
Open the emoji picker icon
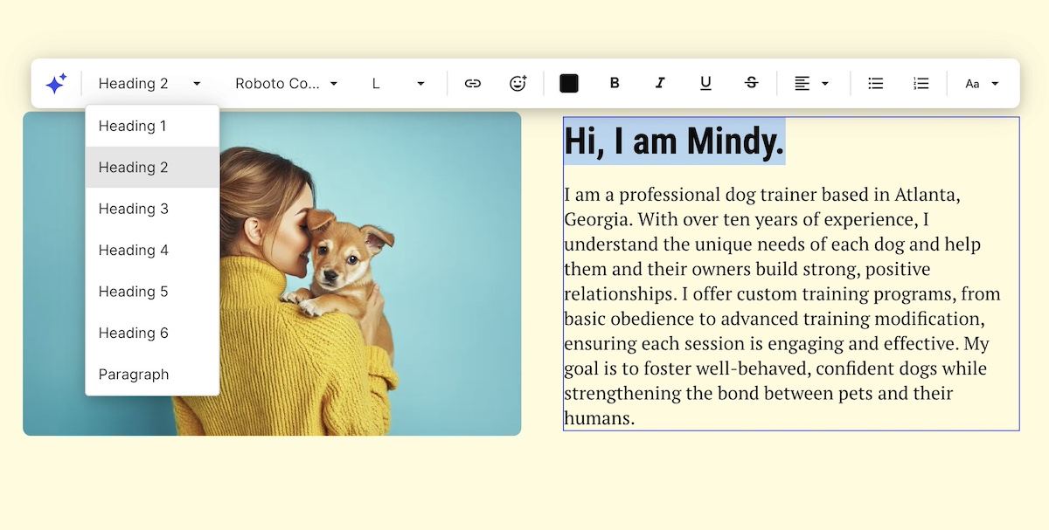[518, 84]
